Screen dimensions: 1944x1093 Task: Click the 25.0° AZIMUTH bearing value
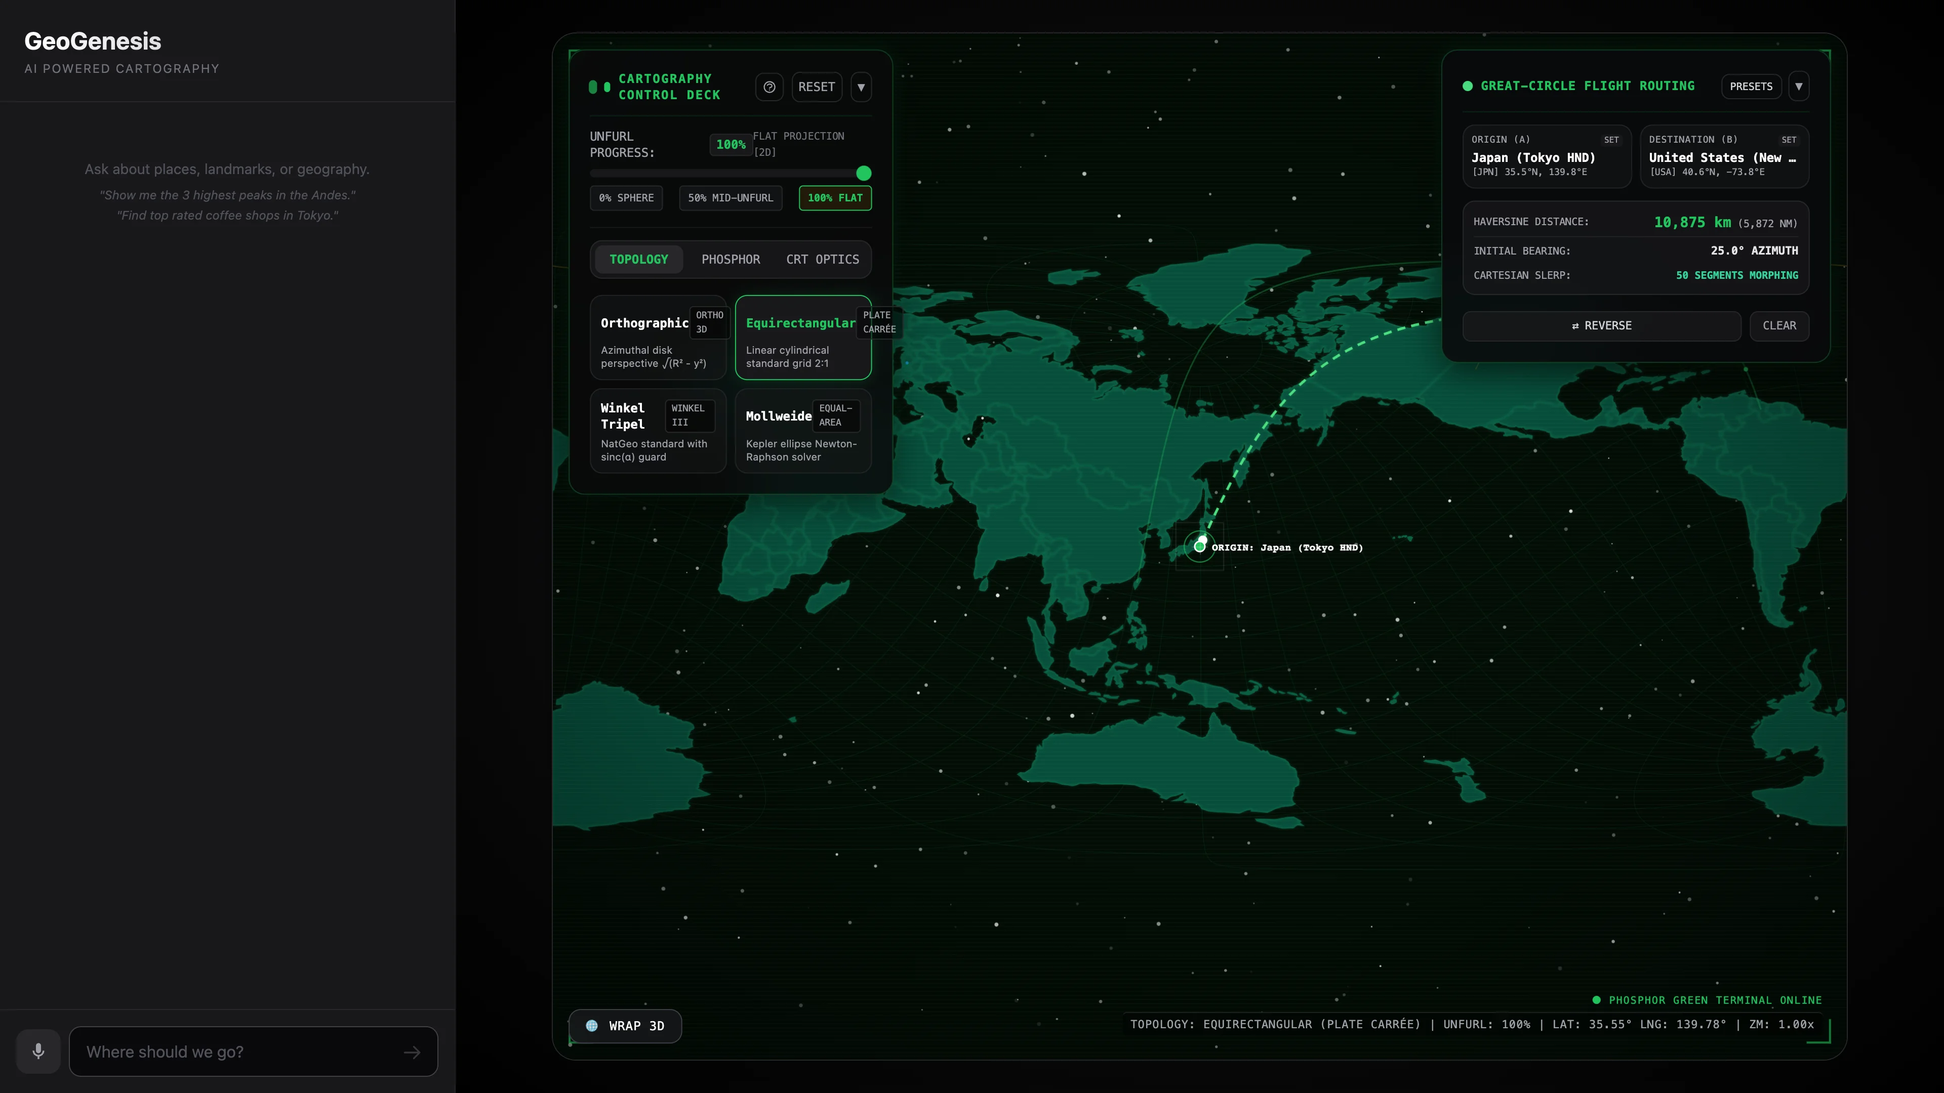(x=1754, y=250)
